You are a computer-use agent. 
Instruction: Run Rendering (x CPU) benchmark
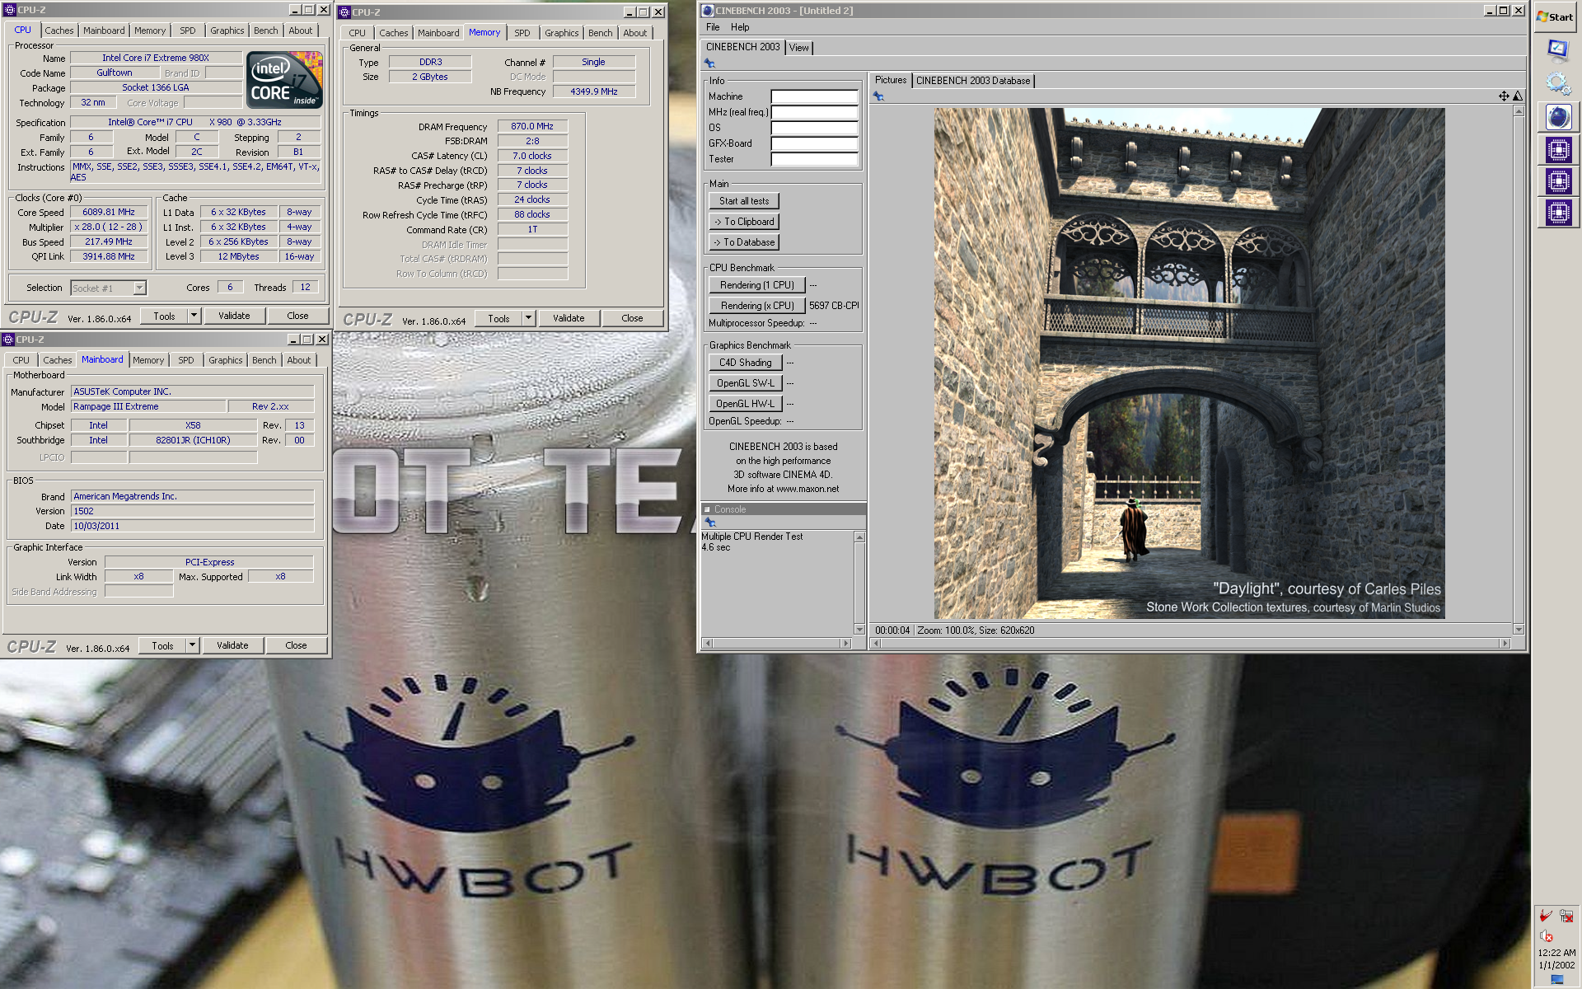pos(756,306)
